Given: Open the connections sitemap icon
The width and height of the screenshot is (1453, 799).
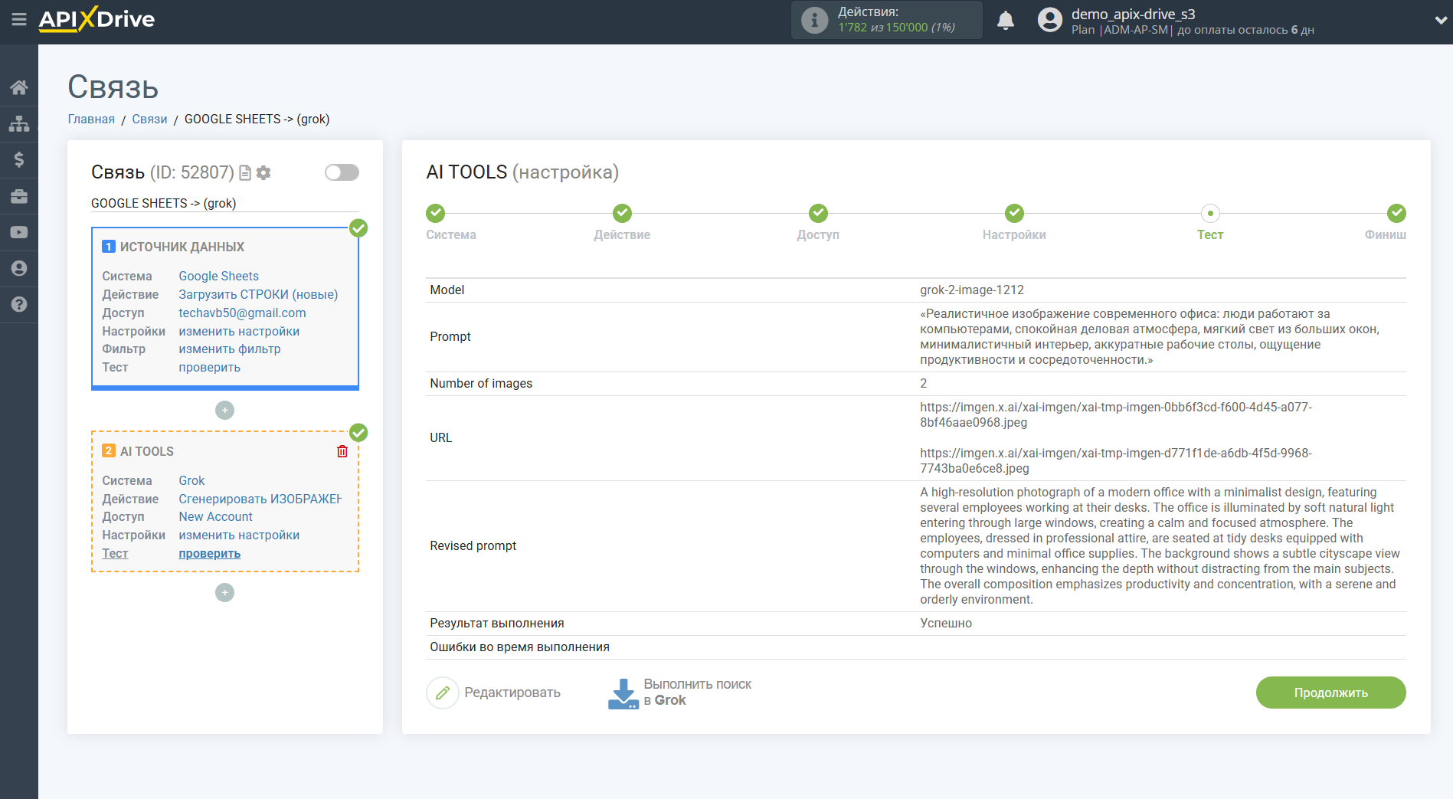Looking at the screenshot, I should coord(19,123).
